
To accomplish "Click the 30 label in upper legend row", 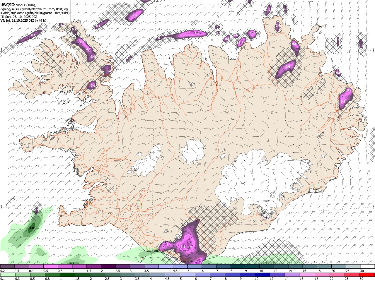I will click(x=362, y=271).
